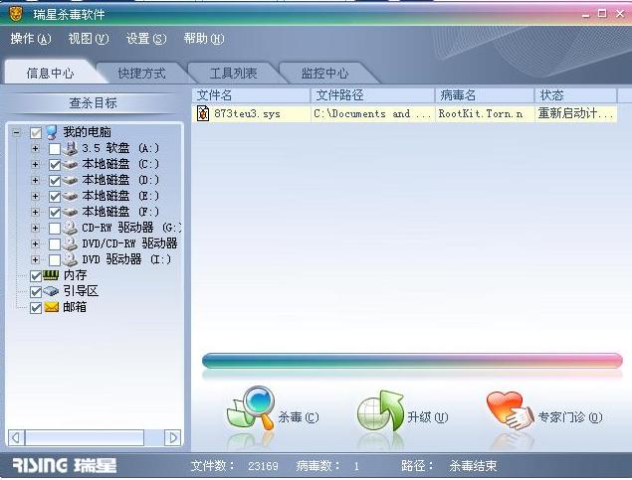The image size is (632, 480).
Task: Click the 升级(U) button label
Action: [428, 417]
